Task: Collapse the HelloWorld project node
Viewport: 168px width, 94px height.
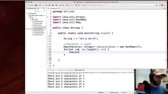Action: pos(27,13)
